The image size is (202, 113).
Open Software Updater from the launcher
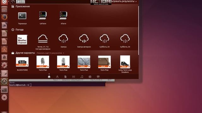point(4,82)
